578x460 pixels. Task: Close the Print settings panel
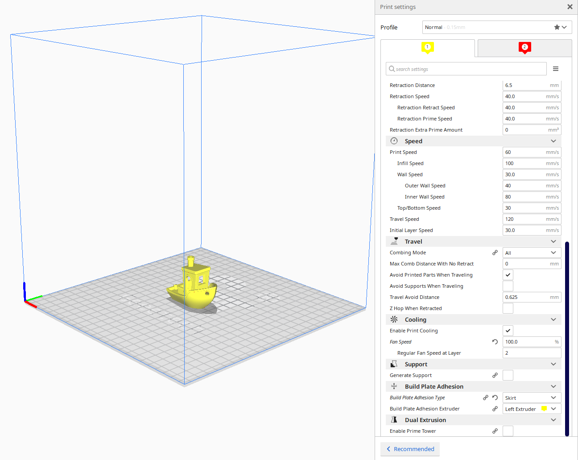(570, 7)
